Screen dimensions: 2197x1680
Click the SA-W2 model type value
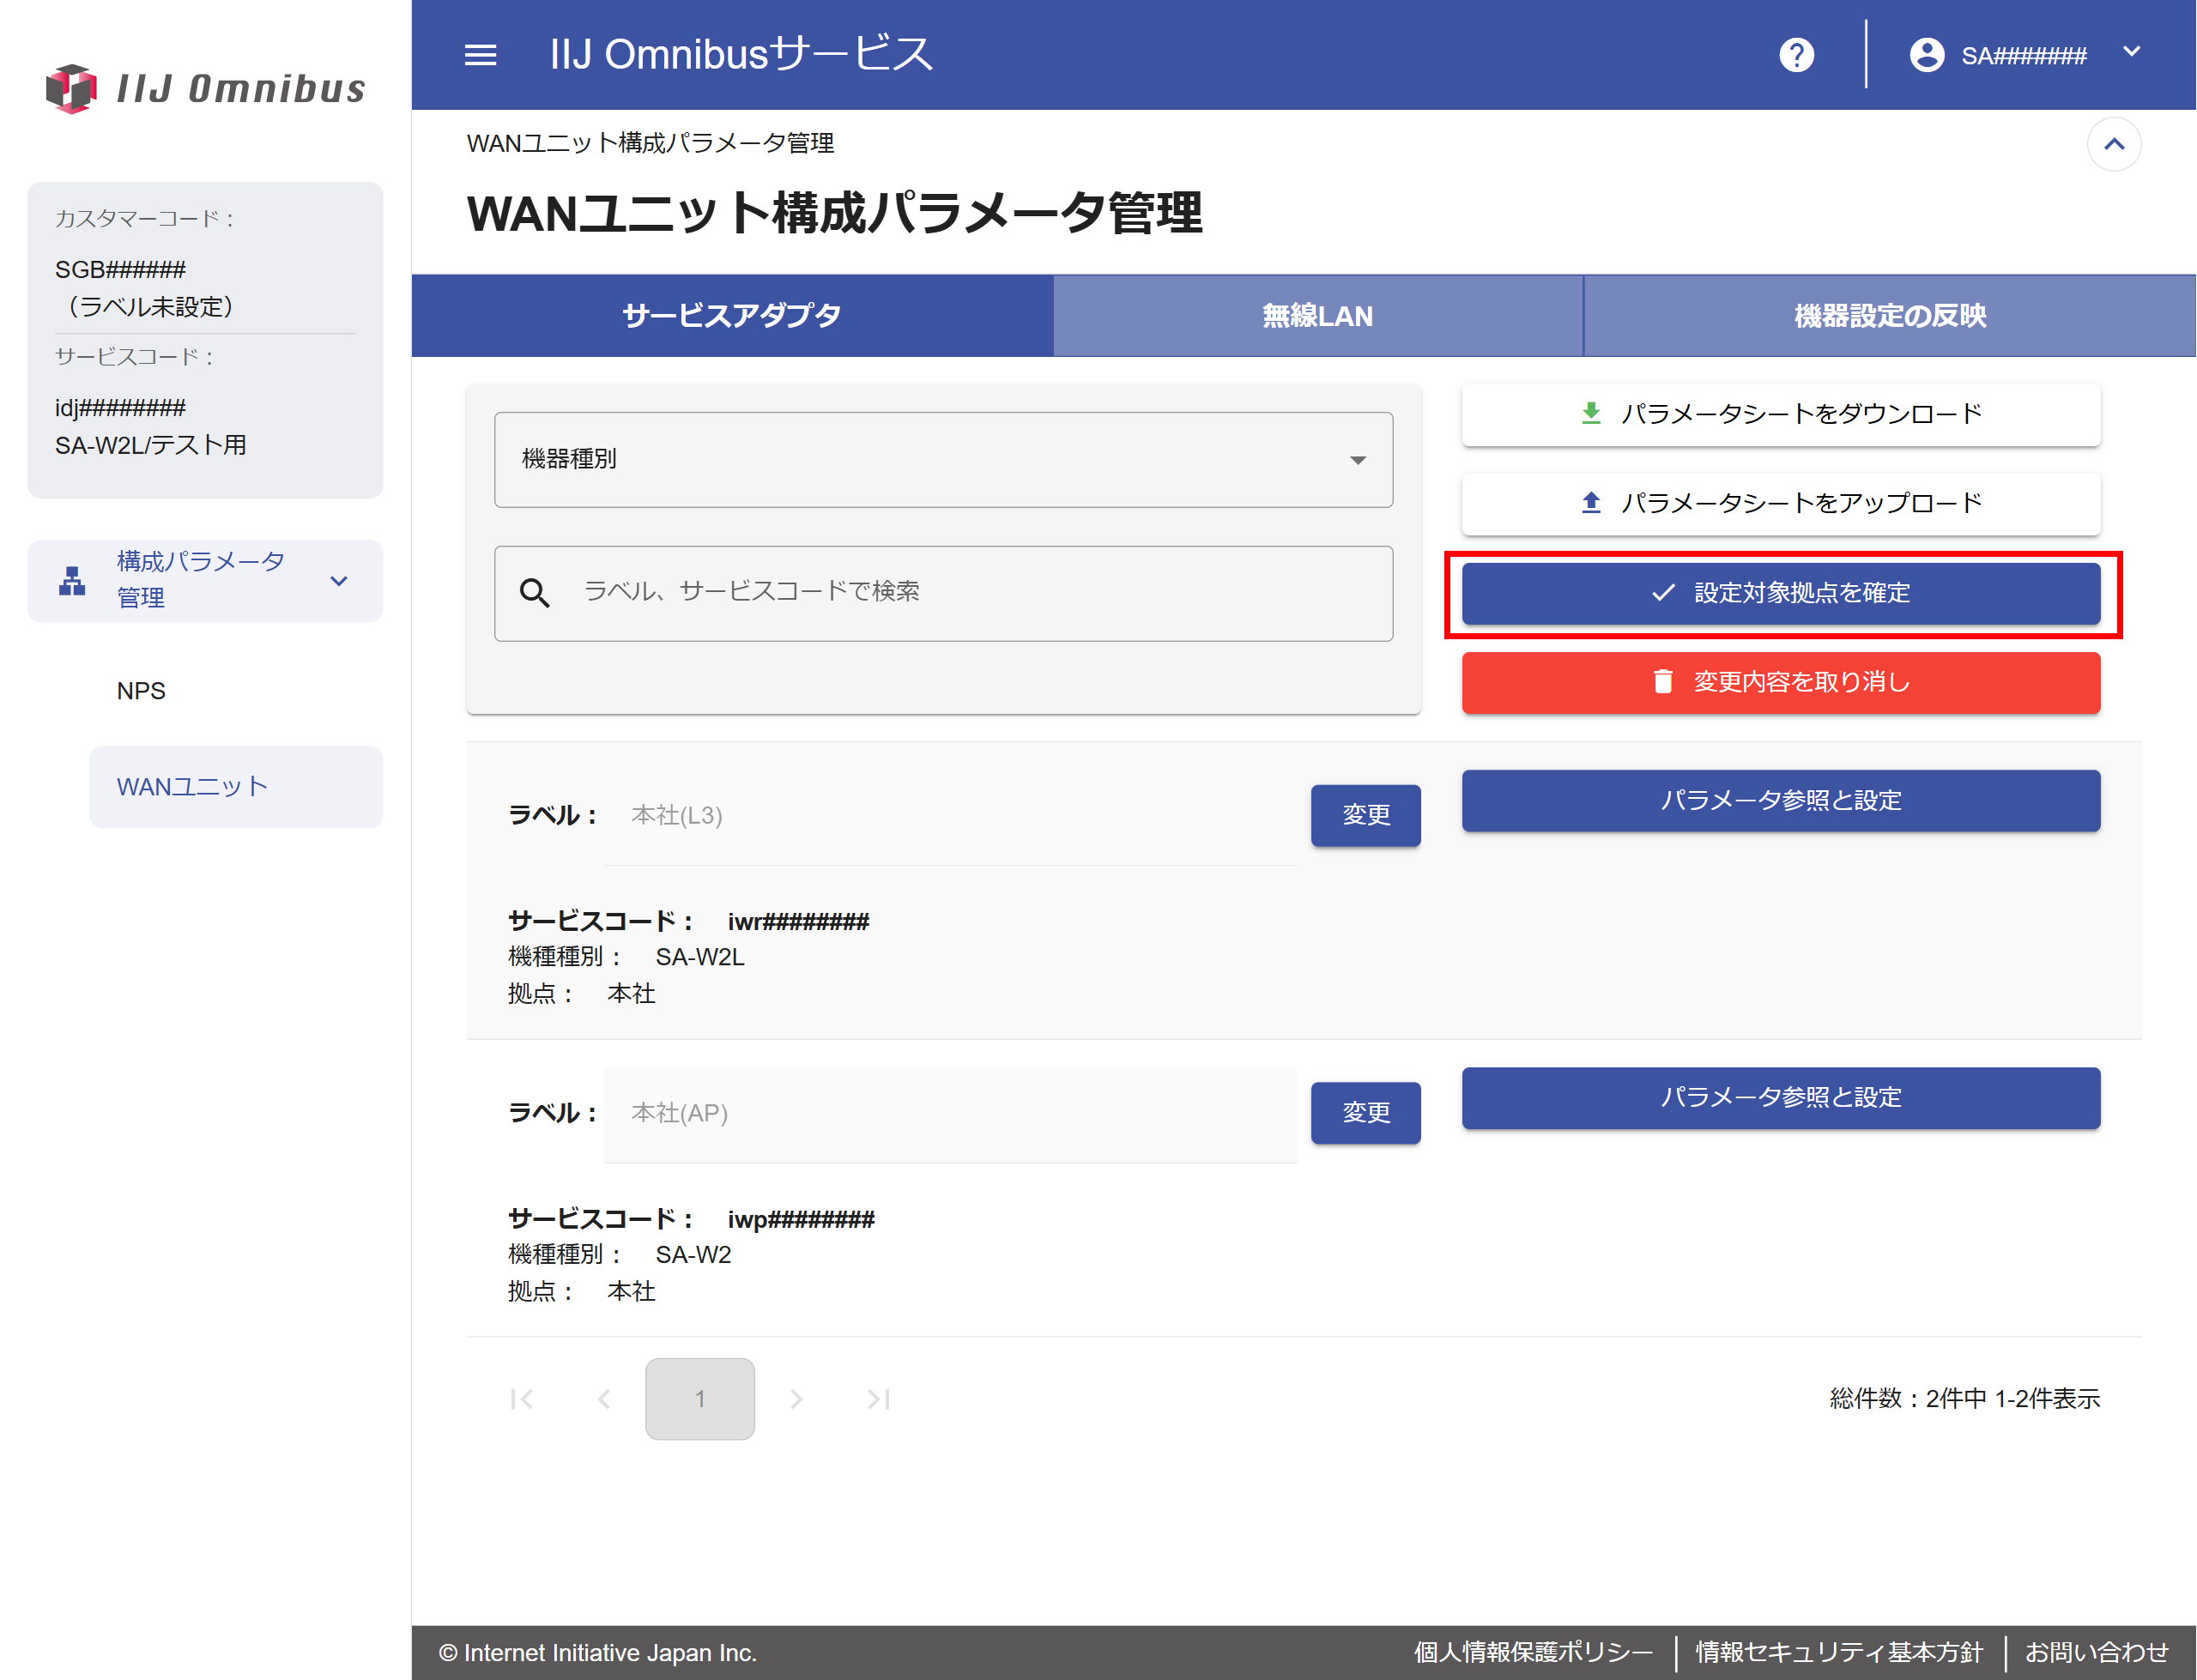[693, 1254]
